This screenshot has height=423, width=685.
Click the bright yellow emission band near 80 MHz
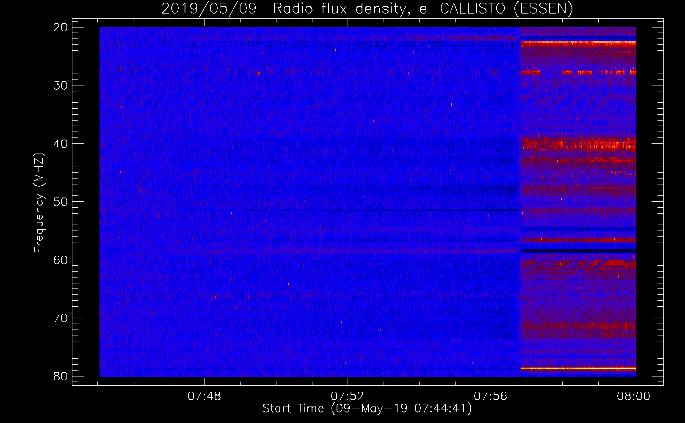[578, 368]
